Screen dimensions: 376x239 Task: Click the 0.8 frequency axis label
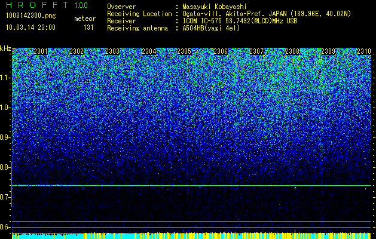tap(5, 167)
